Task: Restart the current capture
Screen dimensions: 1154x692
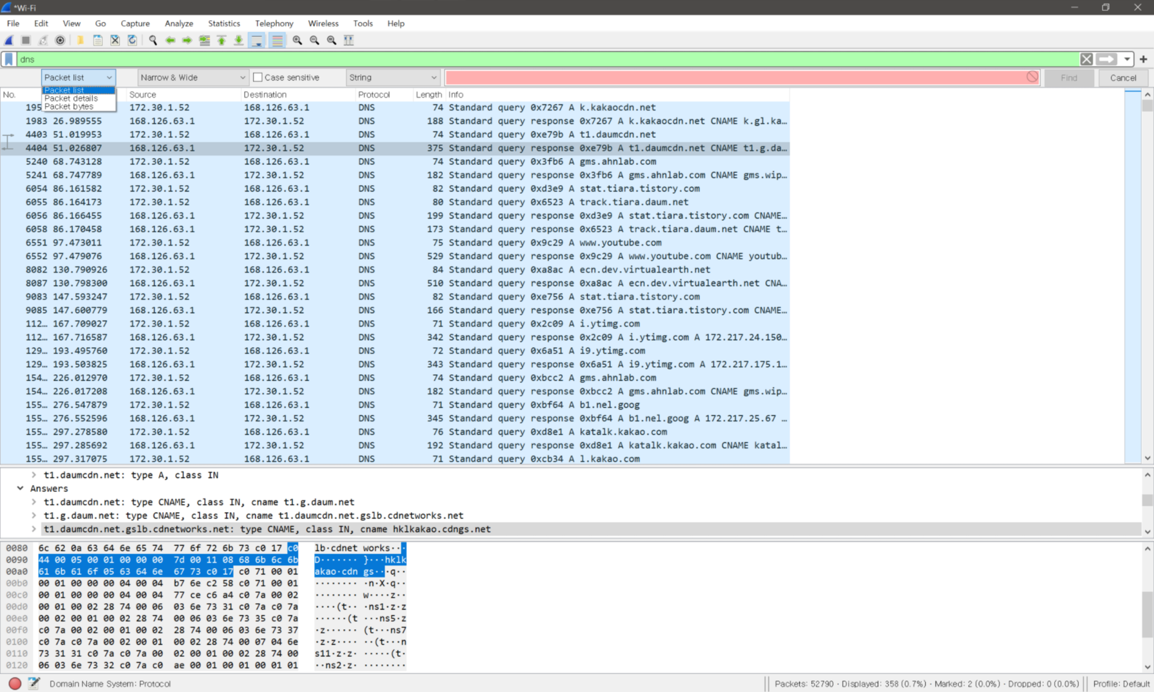Action: [x=43, y=40]
